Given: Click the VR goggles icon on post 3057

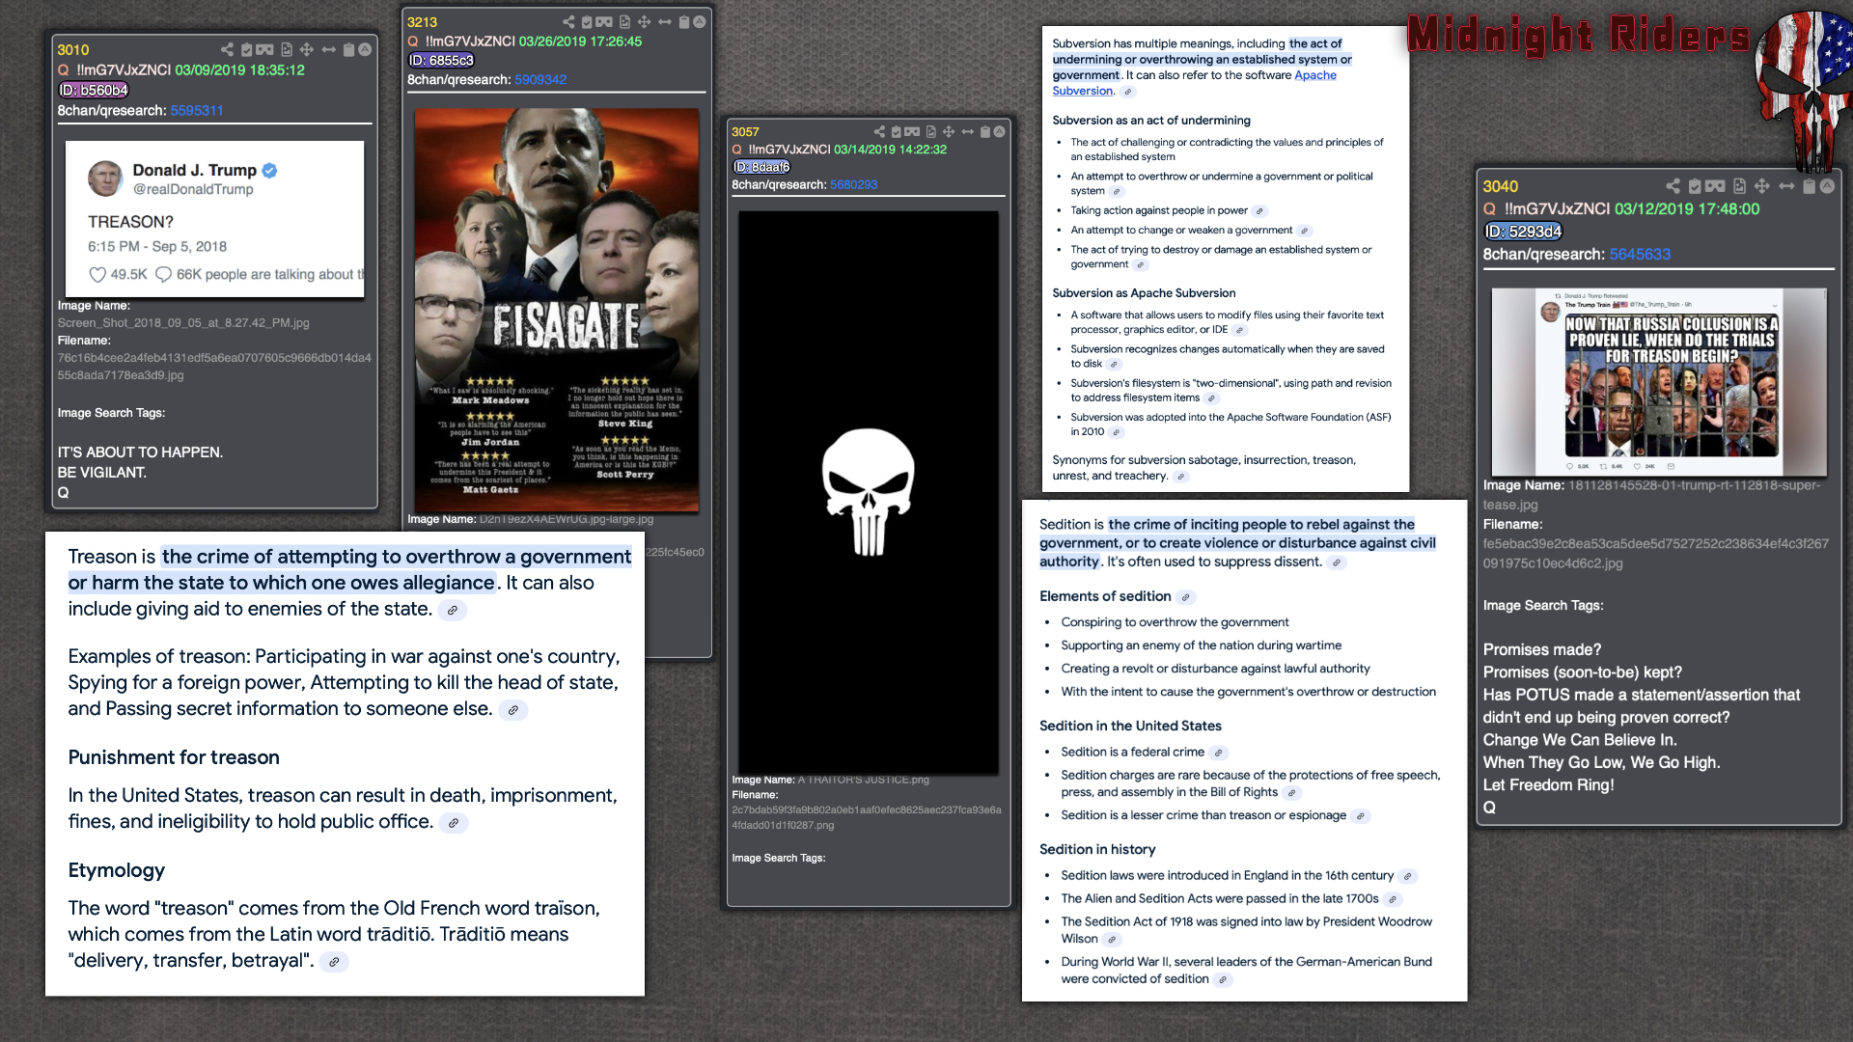Looking at the screenshot, I should pyautogui.click(x=912, y=131).
